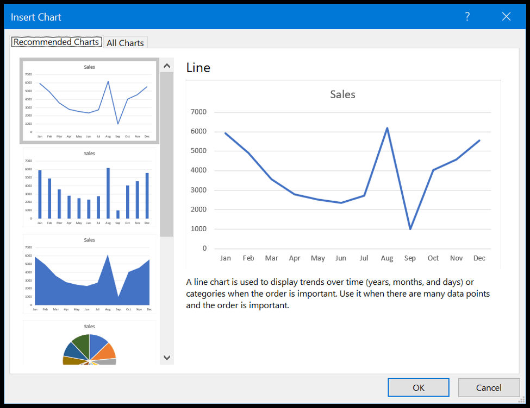Switch to the All Charts tab

[x=125, y=43]
